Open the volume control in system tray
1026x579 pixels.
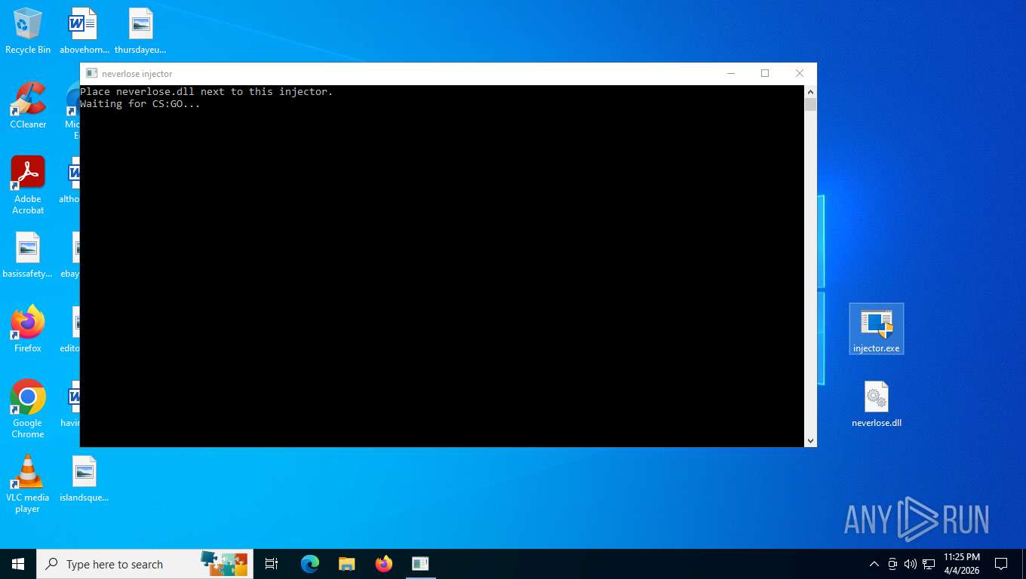point(910,564)
